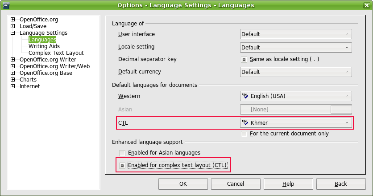Select Writing Aids in the tree
Image resolution: width=373 pixels, height=196 pixels.
click(44, 46)
